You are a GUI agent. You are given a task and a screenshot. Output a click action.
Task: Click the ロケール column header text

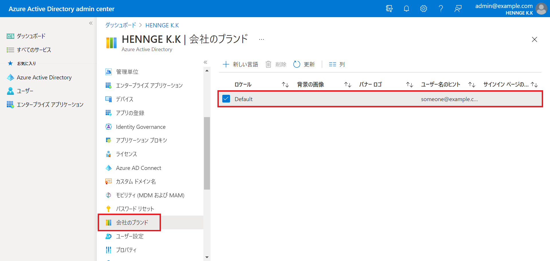tap(243, 85)
